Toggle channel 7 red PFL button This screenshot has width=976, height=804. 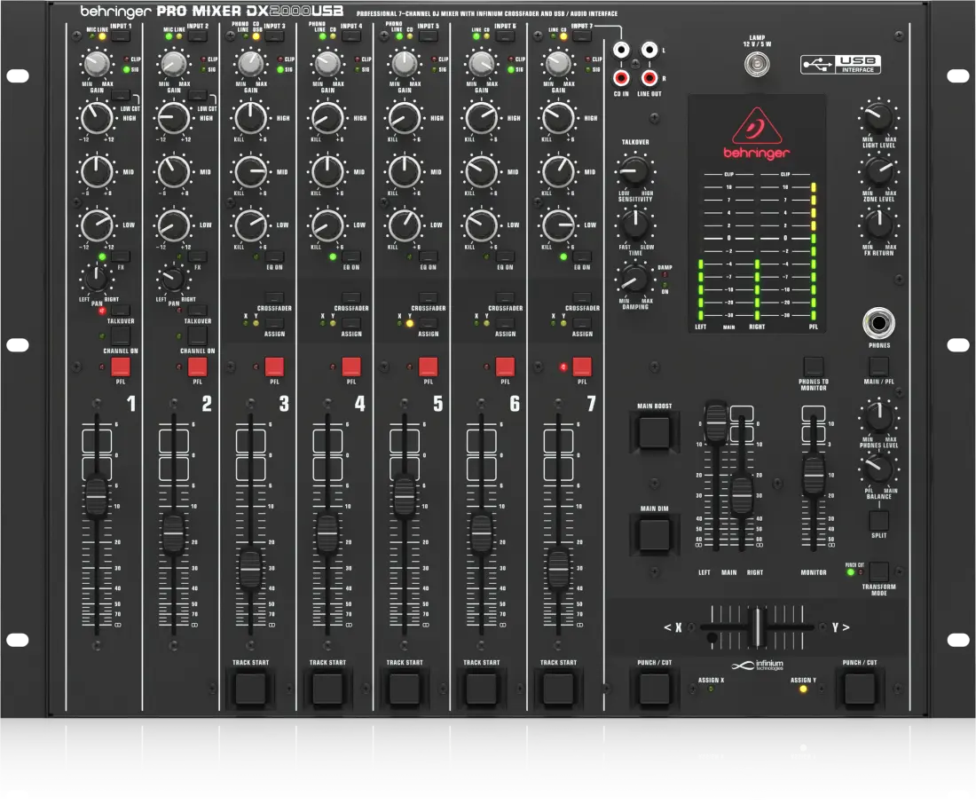[x=581, y=367]
